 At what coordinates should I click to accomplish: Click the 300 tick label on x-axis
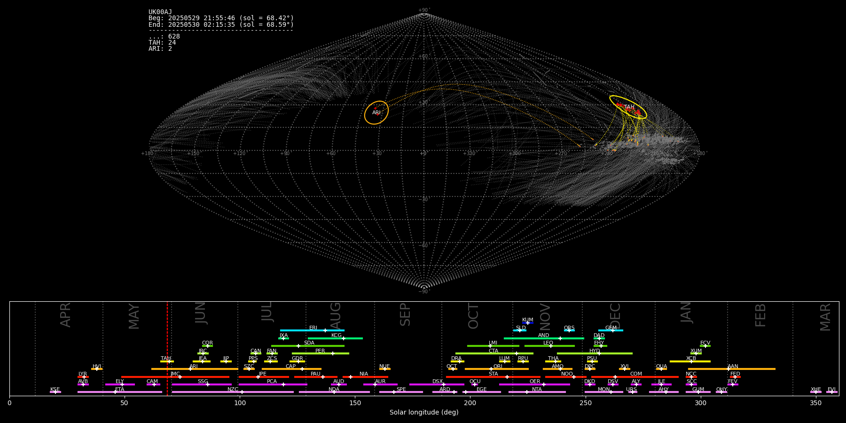coord(700,403)
